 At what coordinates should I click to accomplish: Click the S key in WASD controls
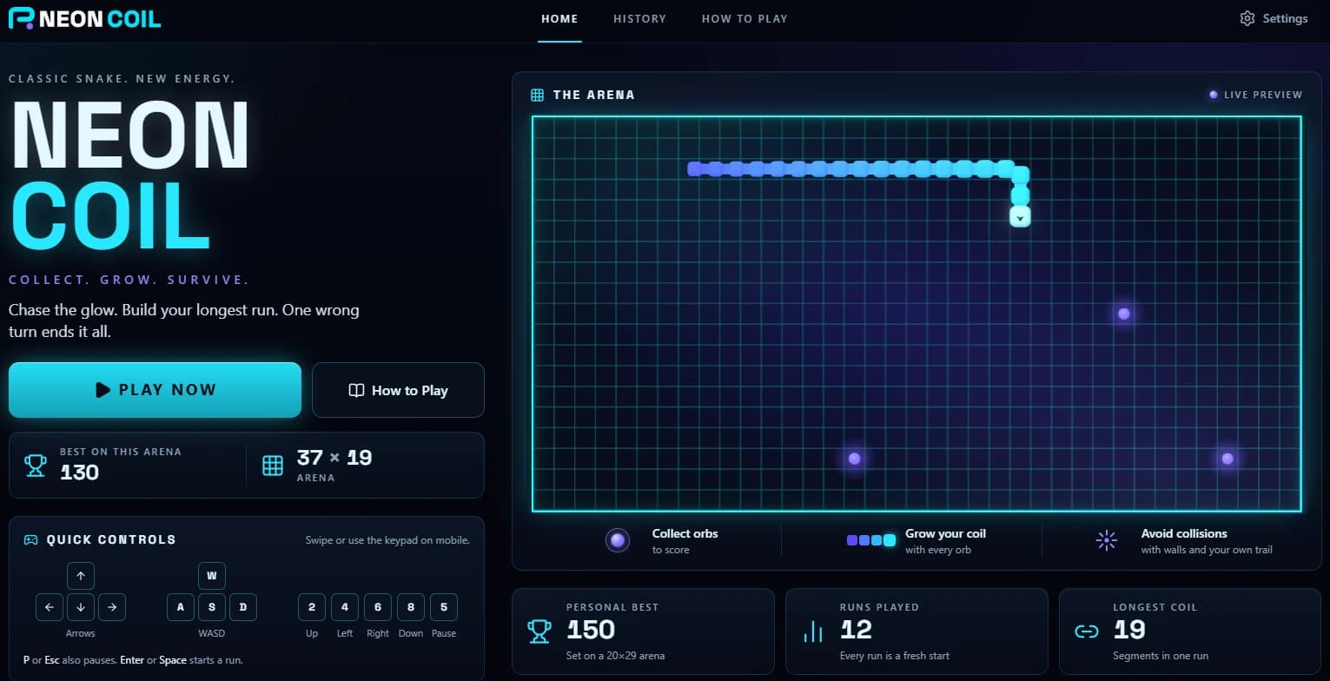[x=212, y=607]
